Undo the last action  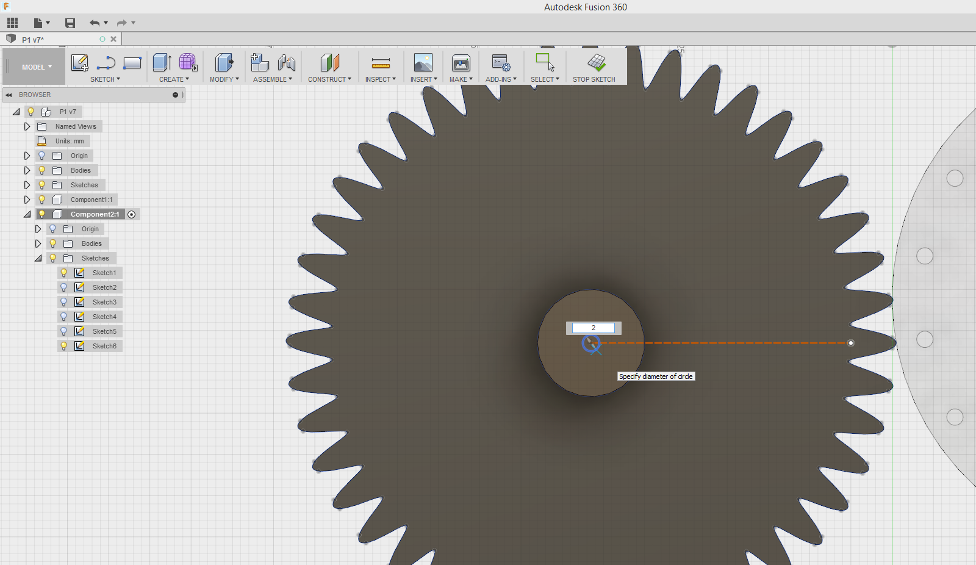pos(95,23)
